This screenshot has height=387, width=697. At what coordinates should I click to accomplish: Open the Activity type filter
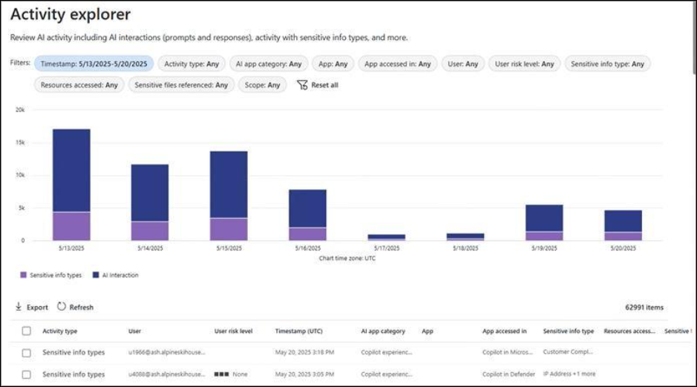click(192, 64)
